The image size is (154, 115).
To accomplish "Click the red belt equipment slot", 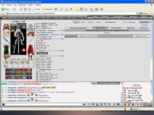I will (x=6, y=57).
